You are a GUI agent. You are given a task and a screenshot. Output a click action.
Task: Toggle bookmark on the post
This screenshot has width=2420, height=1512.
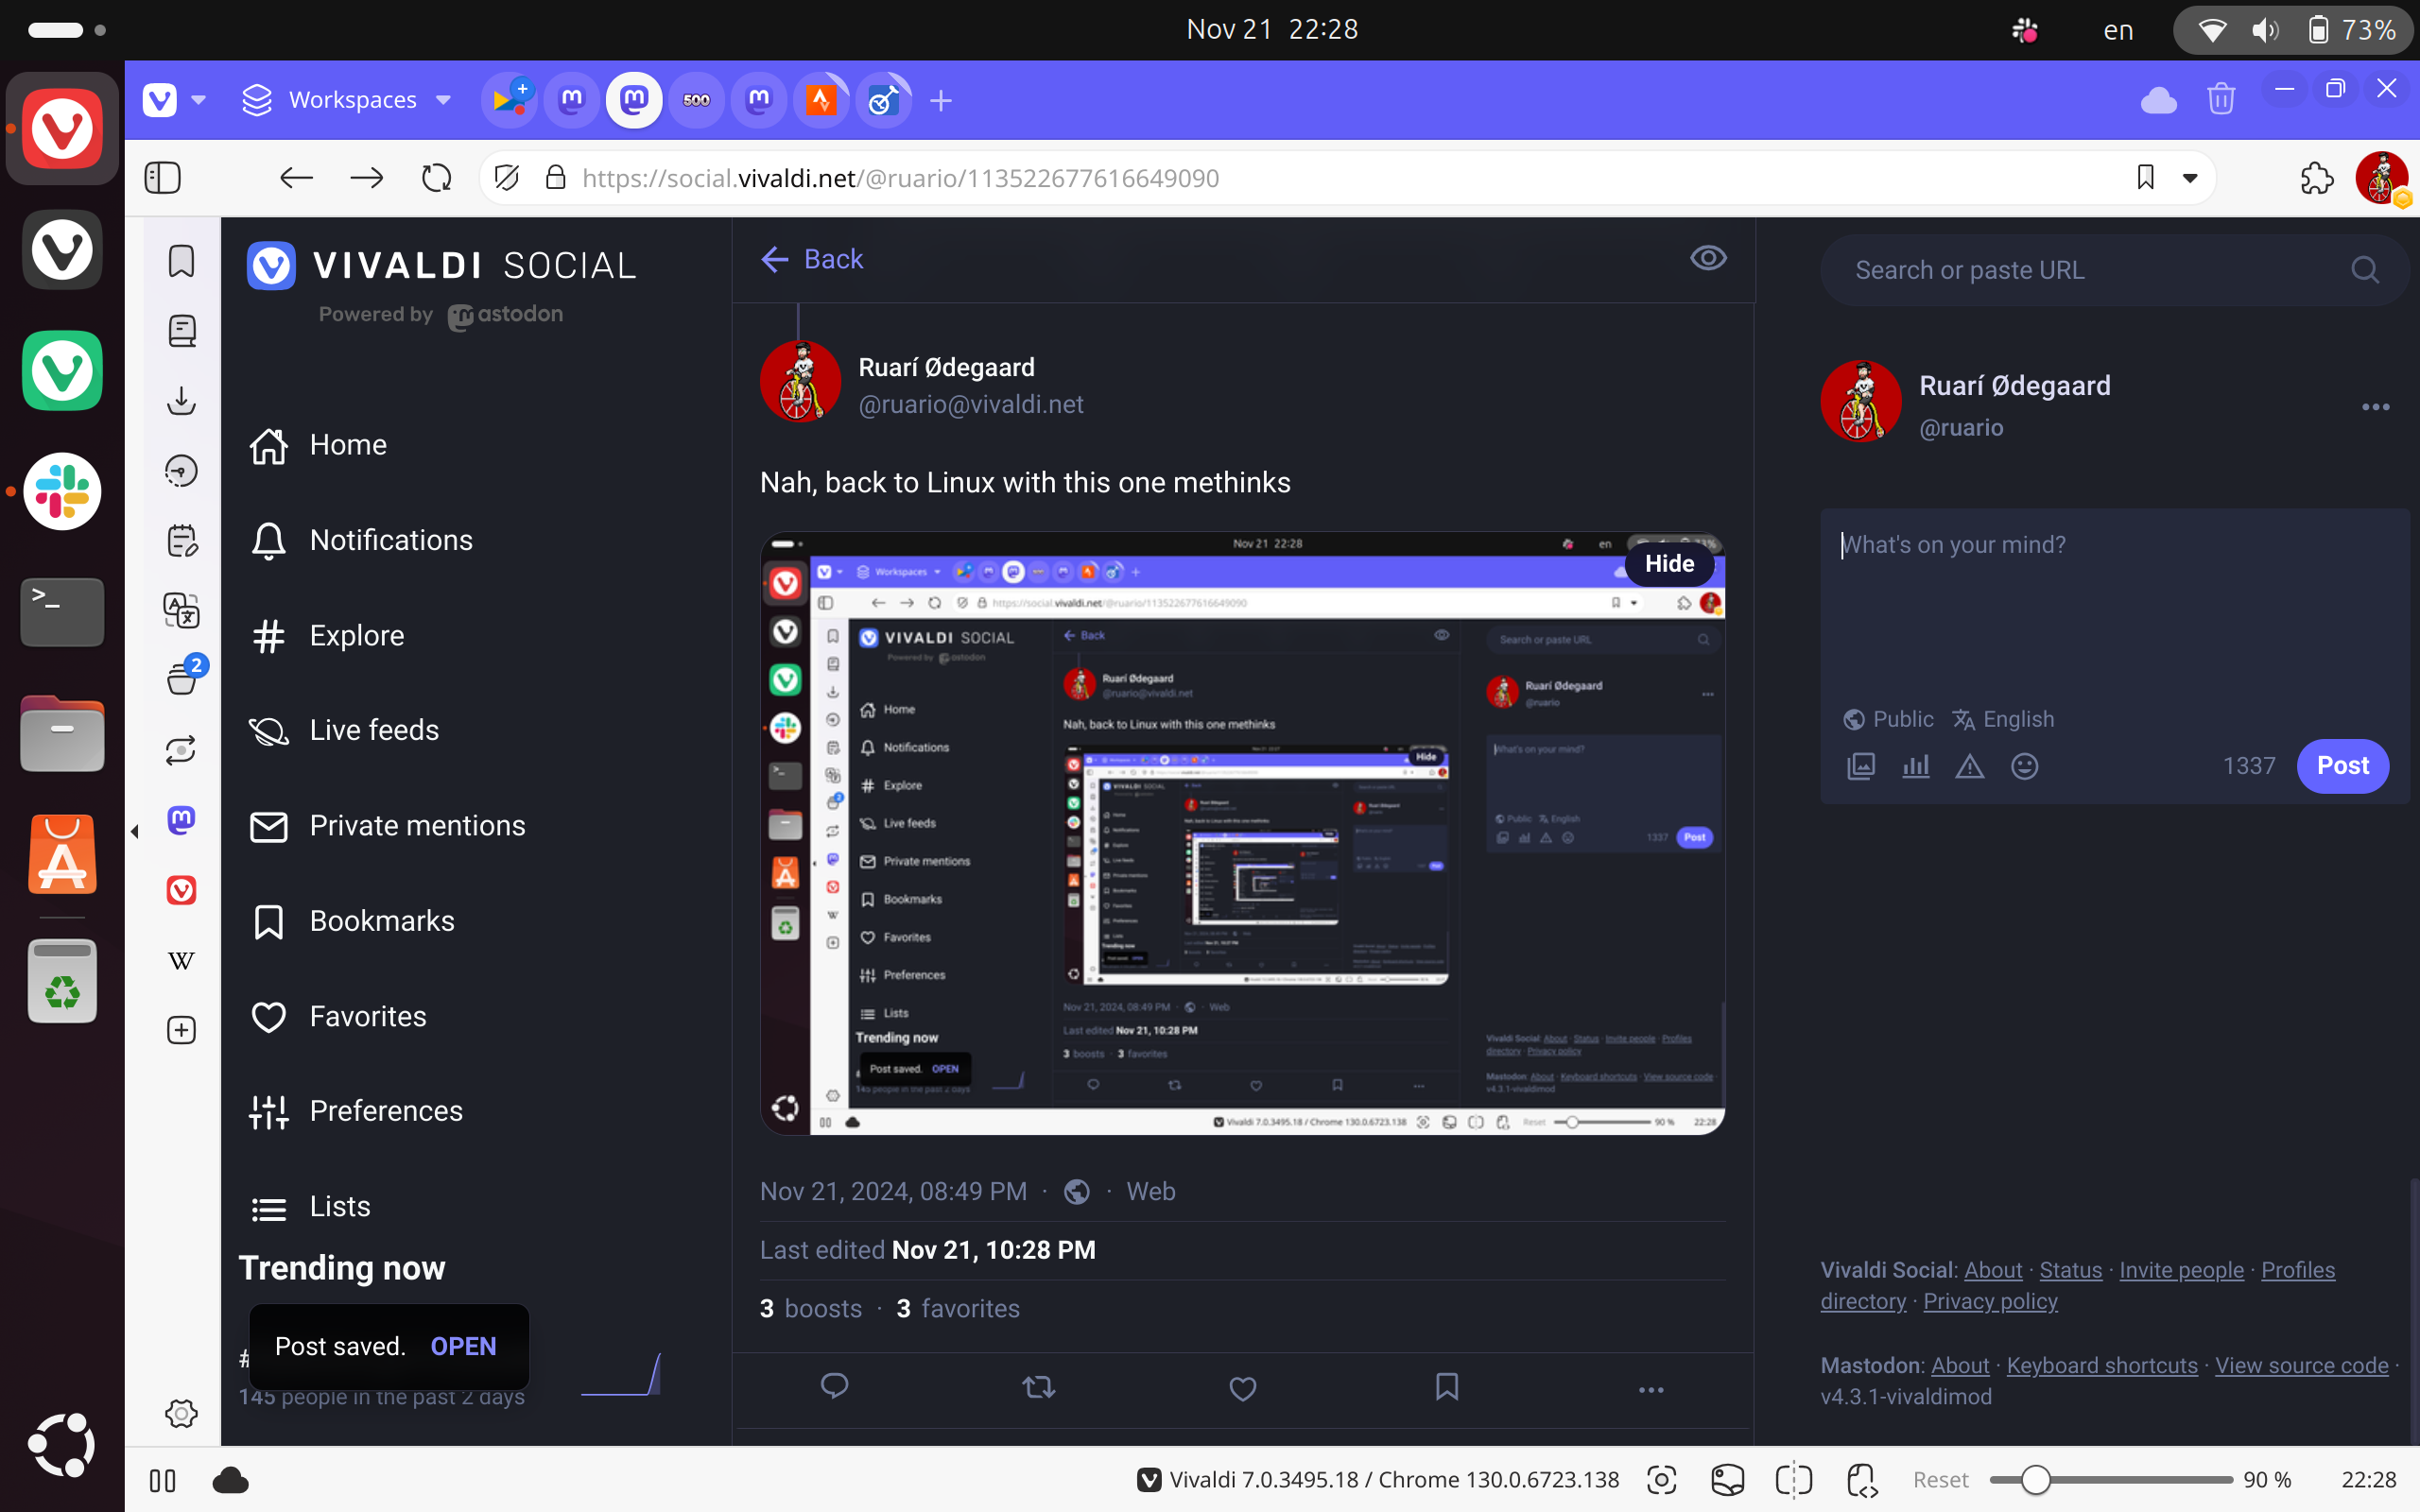pos(1446,1387)
